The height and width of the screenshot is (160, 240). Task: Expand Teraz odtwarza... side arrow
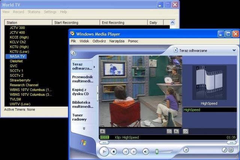click(94, 67)
